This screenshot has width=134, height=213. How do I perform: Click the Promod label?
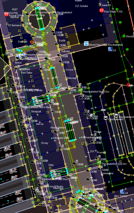101,153
